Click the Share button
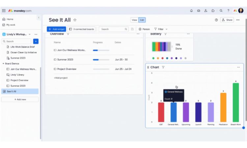This screenshot has width=247, height=148. (227, 20)
